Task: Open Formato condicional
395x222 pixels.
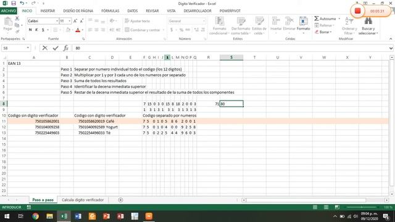Action: pyautogui.click(x=219, y=26)
